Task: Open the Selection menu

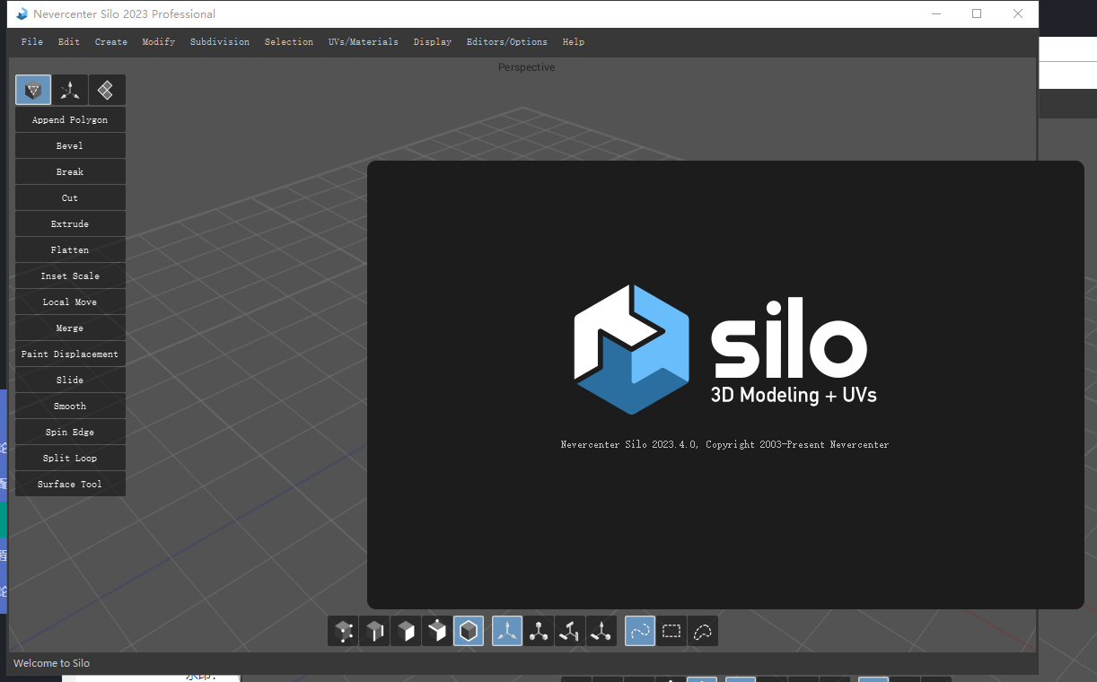Action: [x=289, y=42]
